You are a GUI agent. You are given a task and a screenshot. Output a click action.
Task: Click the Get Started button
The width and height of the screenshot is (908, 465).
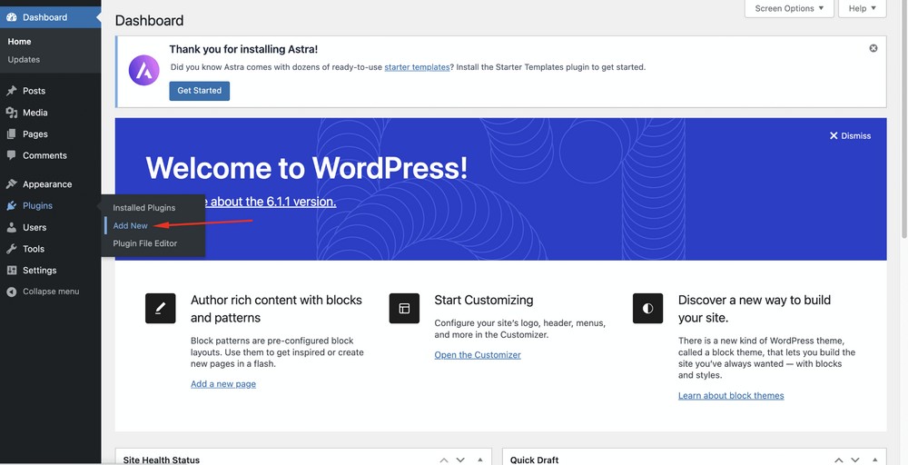[x=199, y=91]
